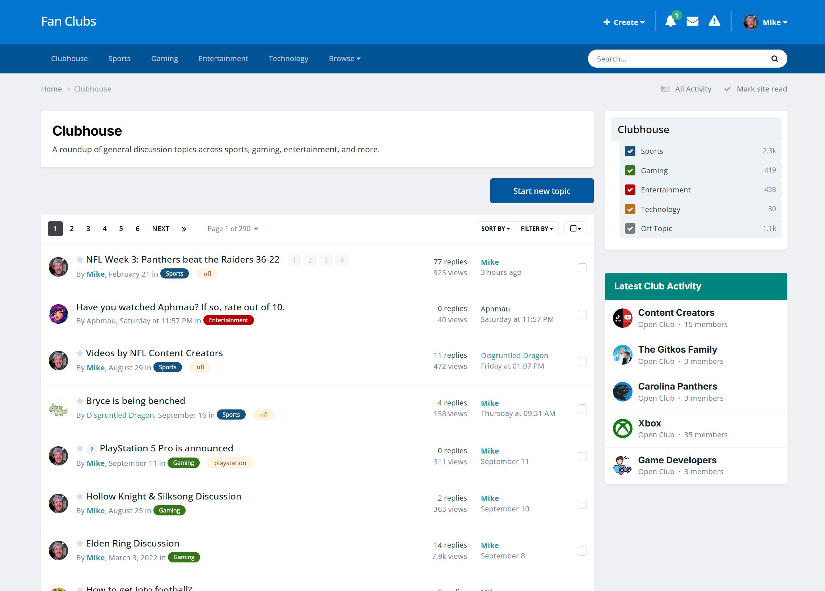825x591 pixels.
Task: Go to Home breadcrumb link
Action: coord(51,89)
